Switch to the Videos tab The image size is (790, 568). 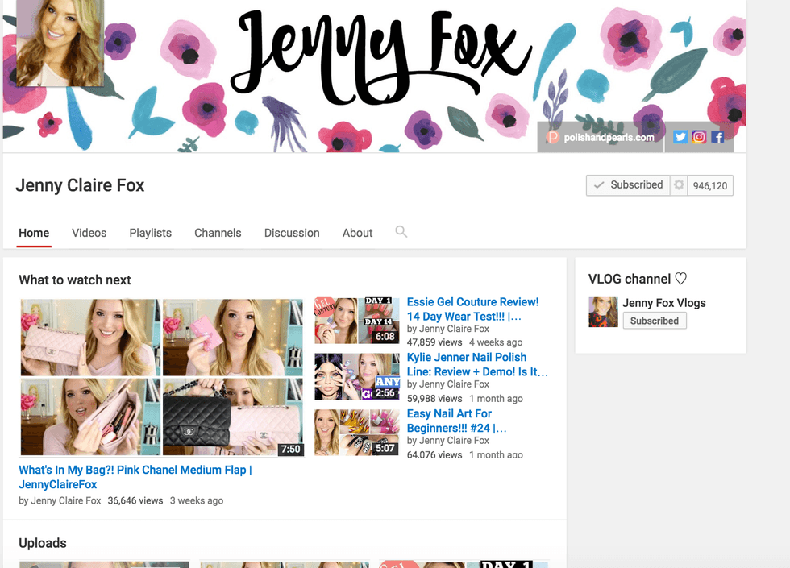(89, 233)
